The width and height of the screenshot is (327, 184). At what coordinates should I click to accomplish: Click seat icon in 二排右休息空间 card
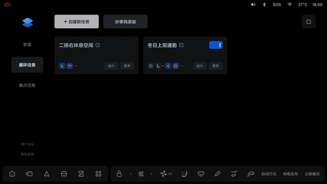[x=62, y=66]
